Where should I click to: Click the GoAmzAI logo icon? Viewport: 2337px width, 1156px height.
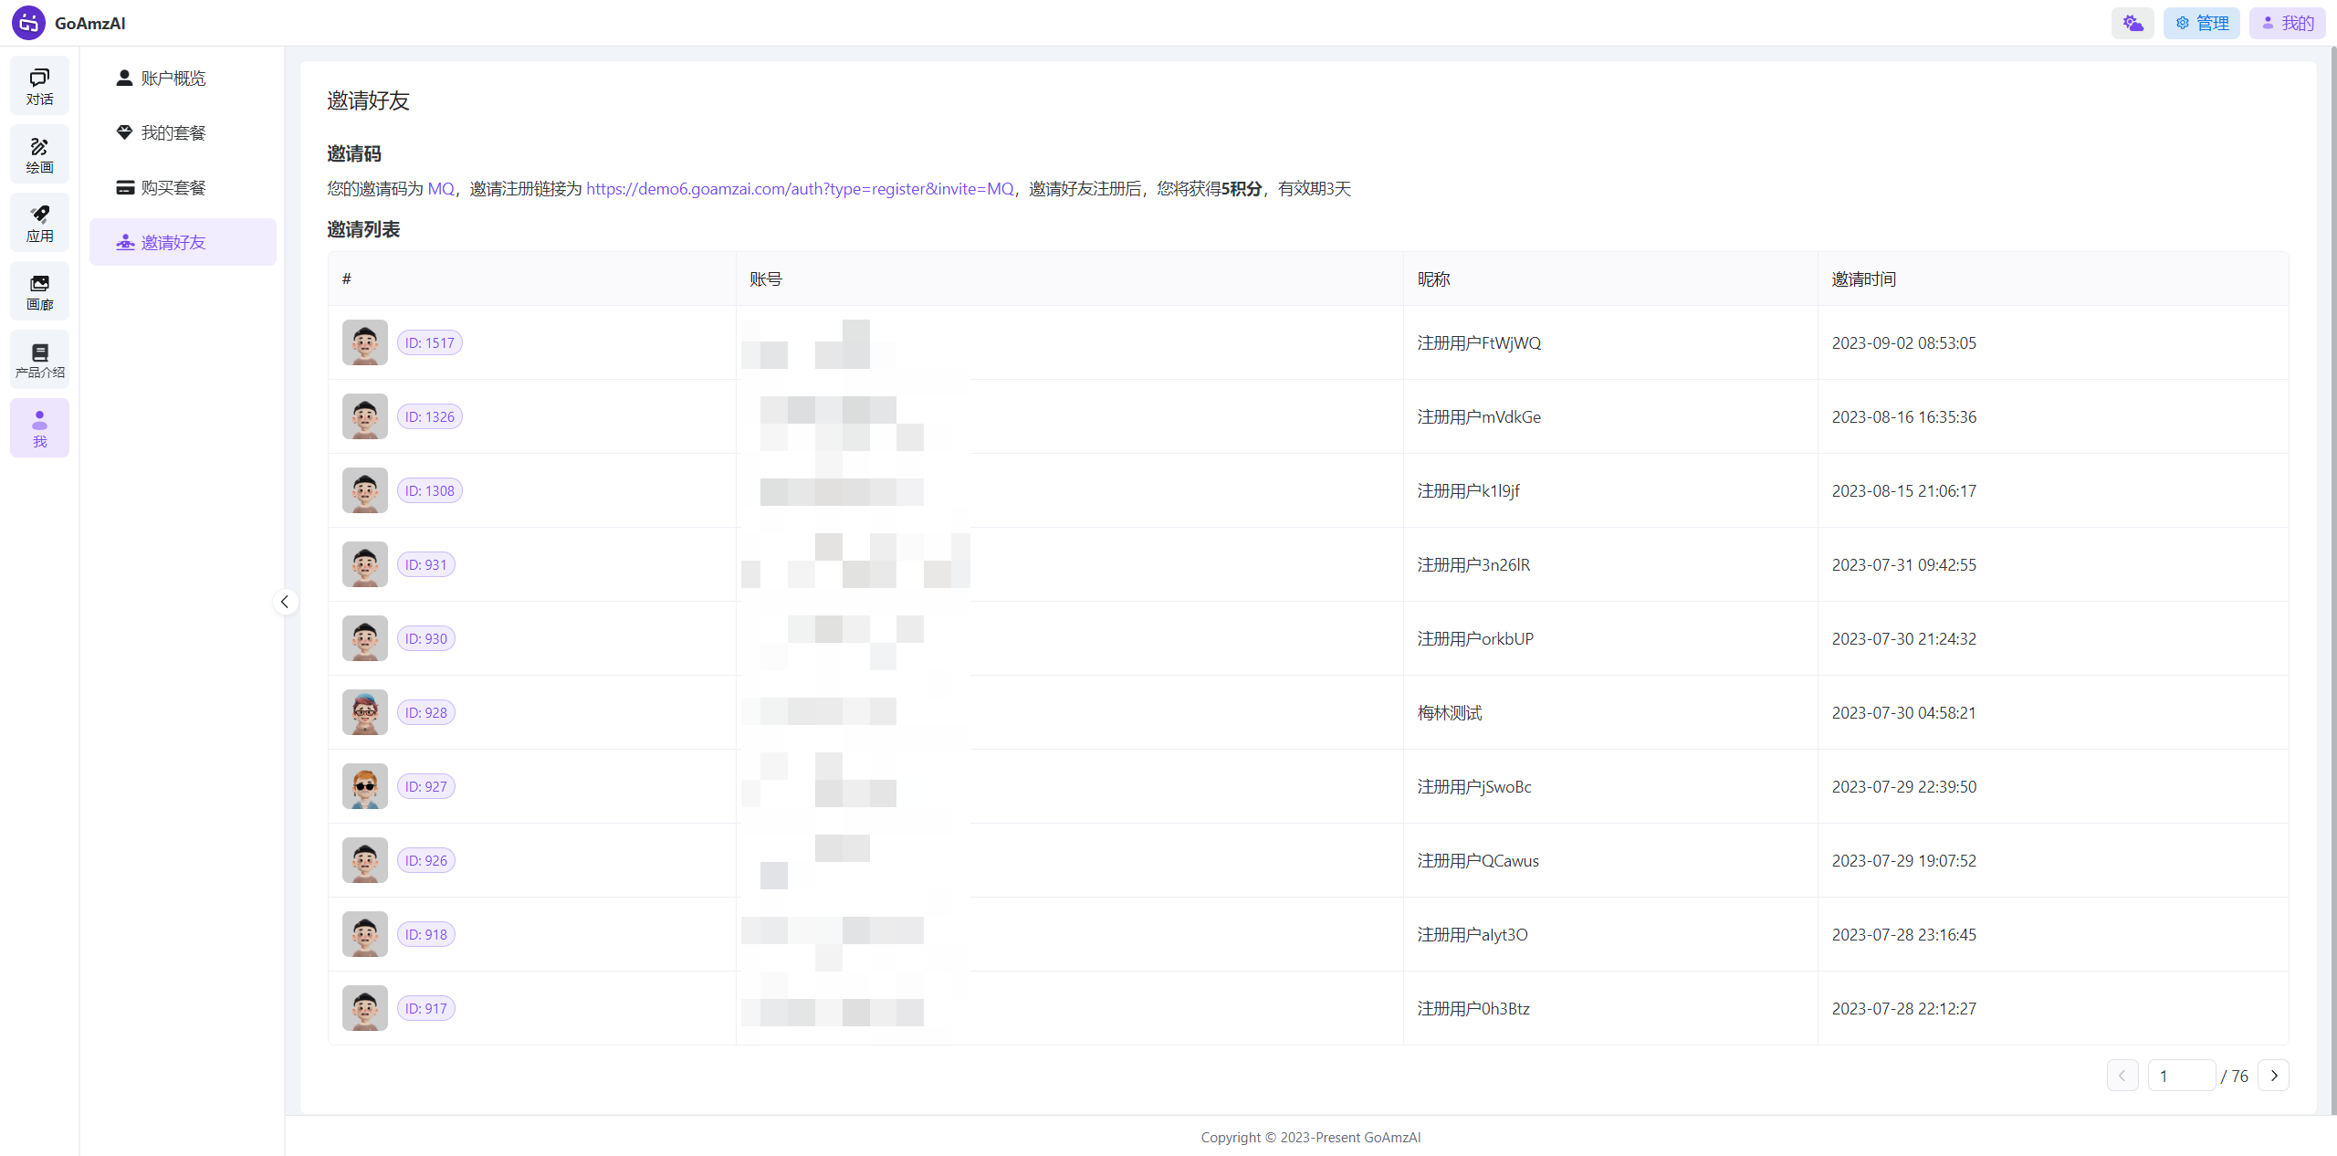pyautogui.click(x=28, y=23)
